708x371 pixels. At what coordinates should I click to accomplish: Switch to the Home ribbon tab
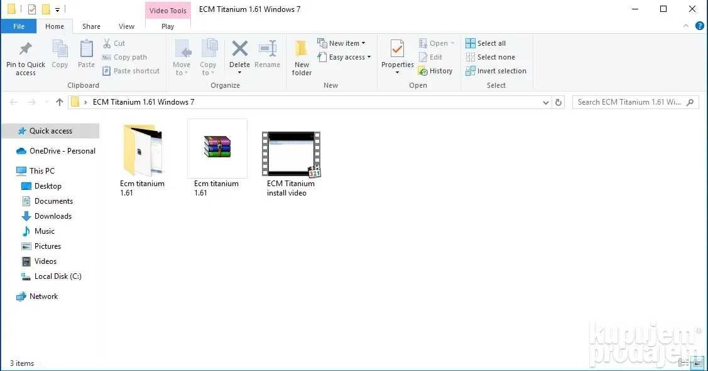tap(55, 26)
